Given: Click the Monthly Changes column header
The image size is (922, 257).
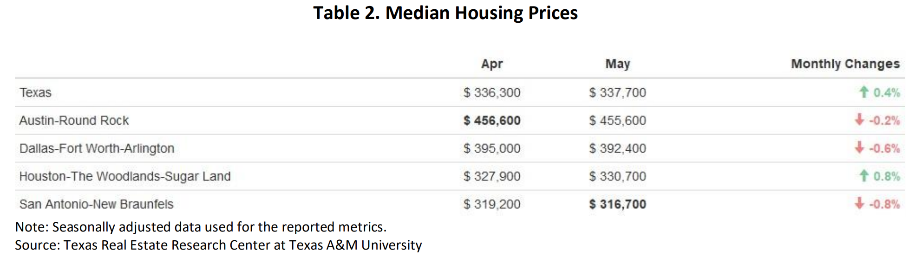Looking at the screenshot, I should pos(845,64).
